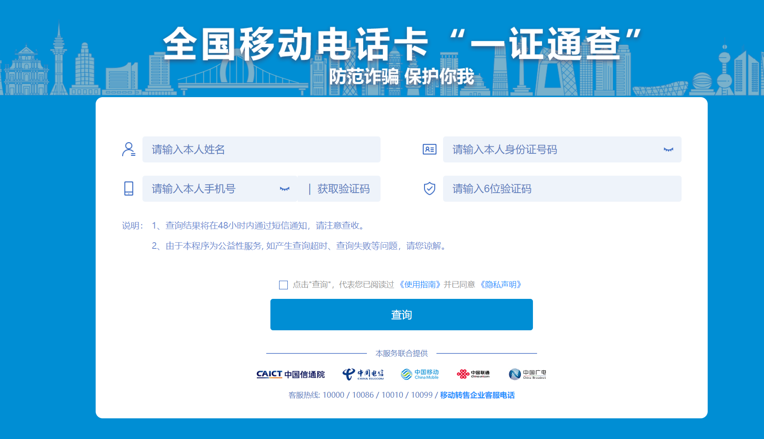Check the agreement checkbox before querying
Screen dimensions: 764x439
(283, 285)
